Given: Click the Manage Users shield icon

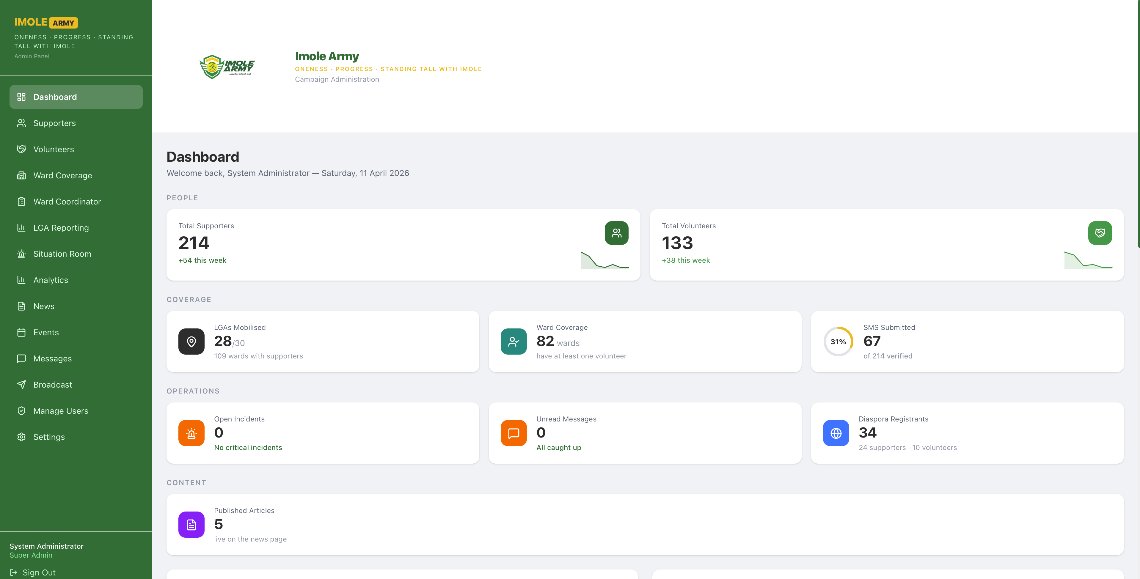Looking at the screenshot, I should [x=21, y=410].
